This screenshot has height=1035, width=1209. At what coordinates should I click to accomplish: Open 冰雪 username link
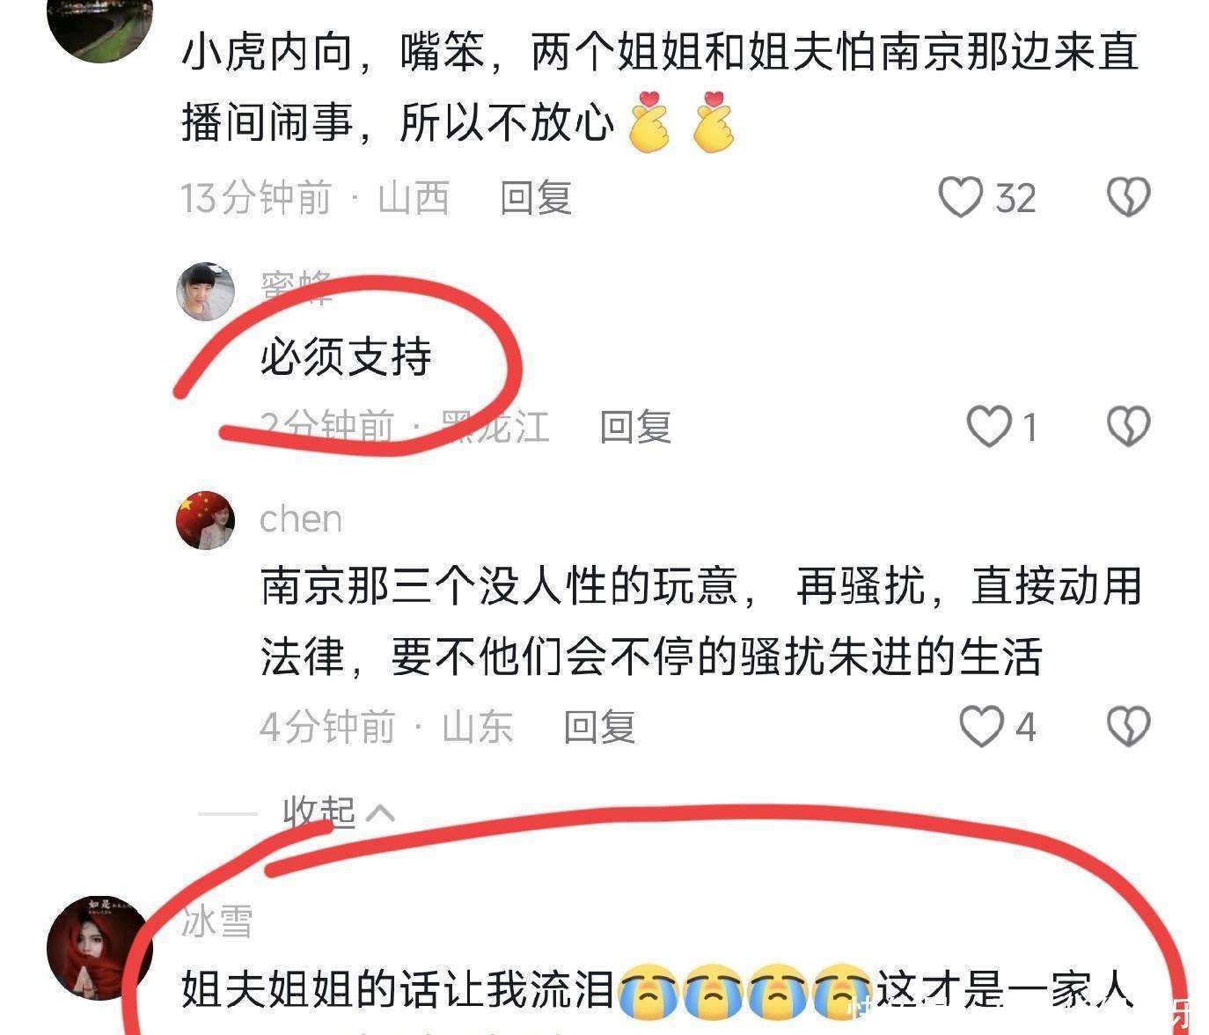(x=217, y=921)
